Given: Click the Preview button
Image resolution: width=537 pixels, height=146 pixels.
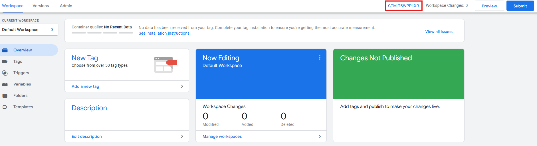Looking at the screenshot, I should 489,6.
